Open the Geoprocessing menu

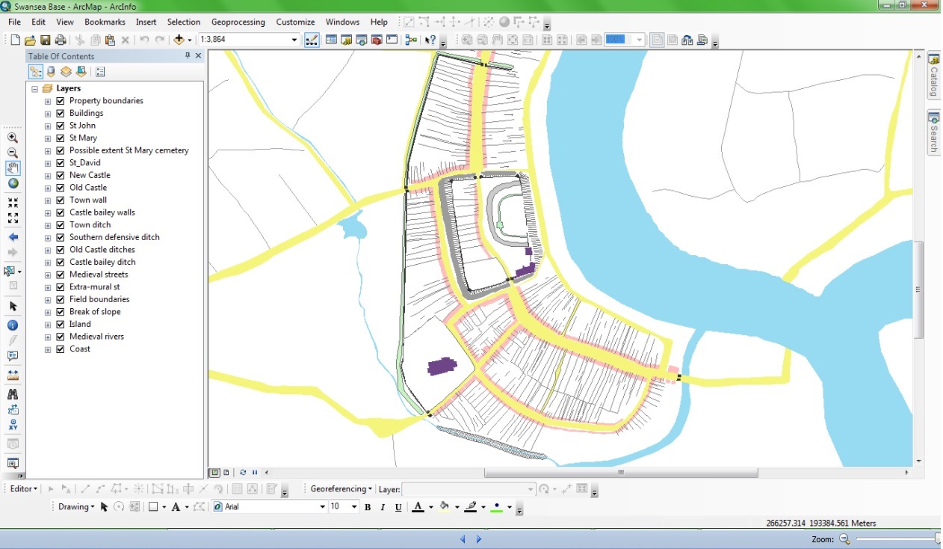tap(238, 22)
